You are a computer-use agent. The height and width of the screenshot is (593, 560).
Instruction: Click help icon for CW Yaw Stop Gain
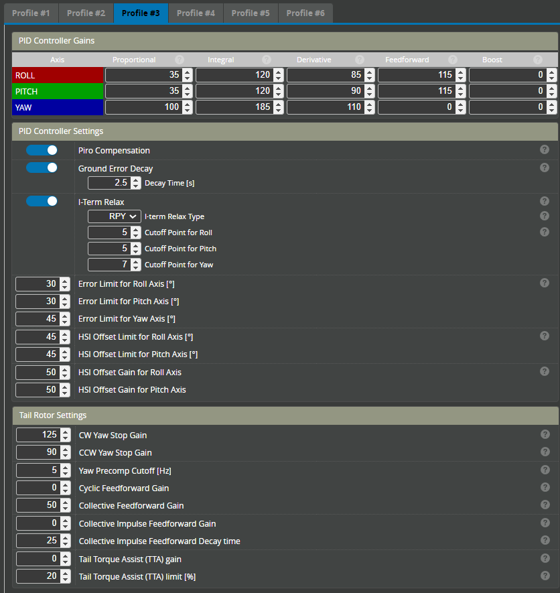pos(545,434)
